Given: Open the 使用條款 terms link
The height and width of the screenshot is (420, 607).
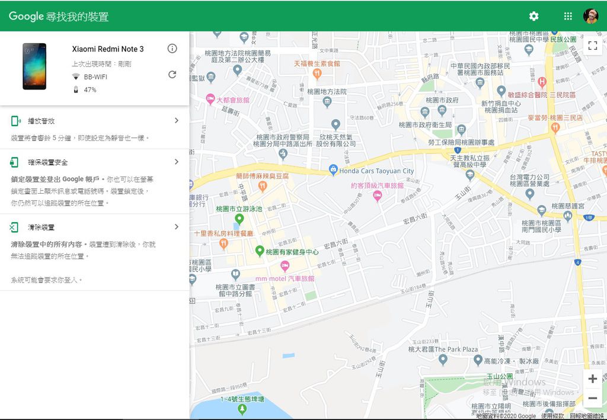Looking at the screenshot, I should 552,416.
